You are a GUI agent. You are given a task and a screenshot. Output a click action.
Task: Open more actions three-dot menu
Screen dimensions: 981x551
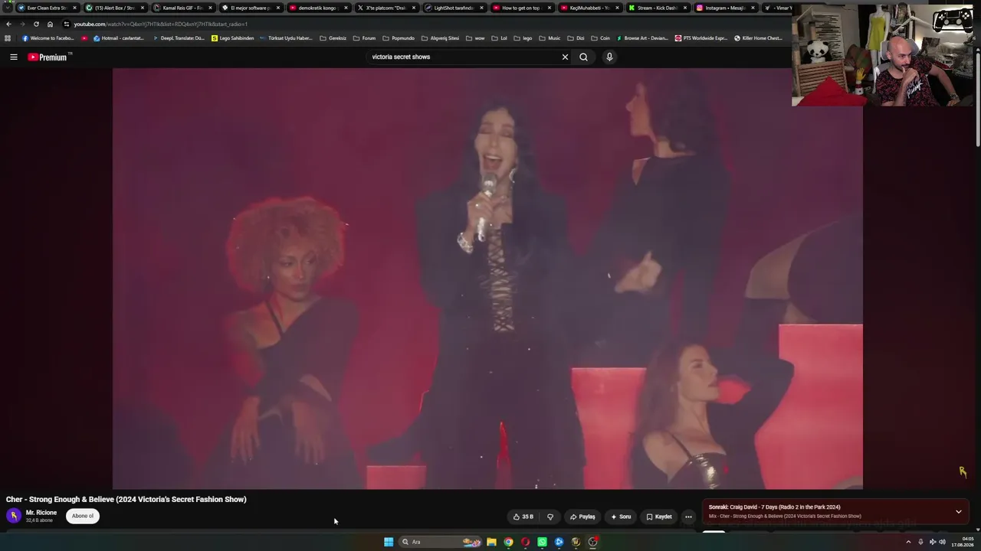tap(688, 517)
